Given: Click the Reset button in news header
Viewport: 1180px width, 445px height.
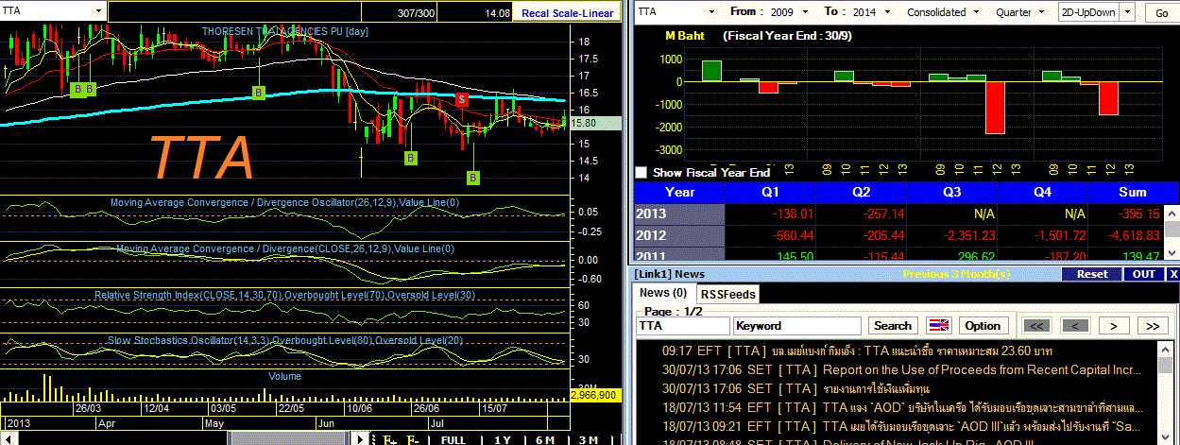Looking at the screenshot, I should (x=1091, y=274).
